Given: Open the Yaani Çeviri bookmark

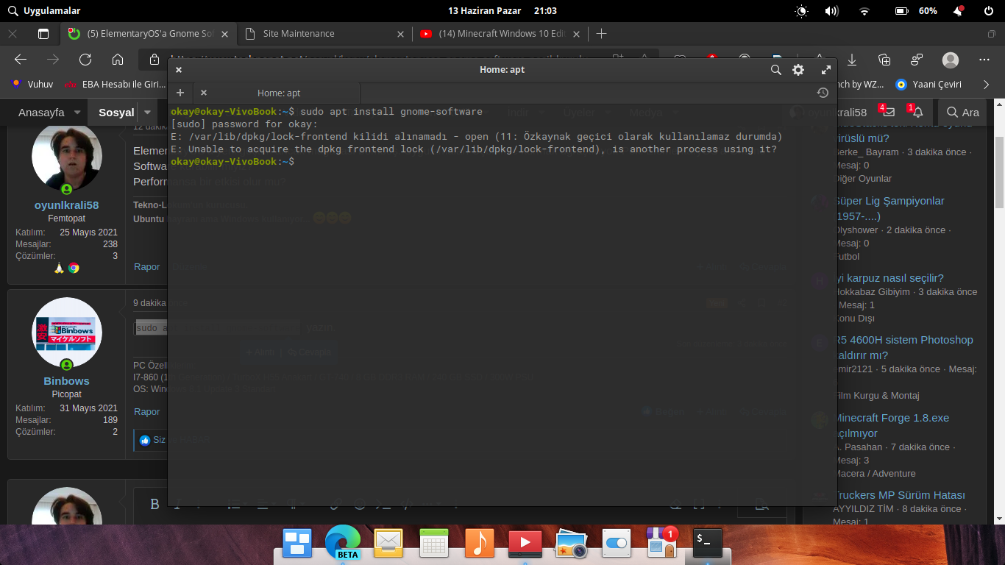Looking at the screenshot, I should click(x=928, y=84).
